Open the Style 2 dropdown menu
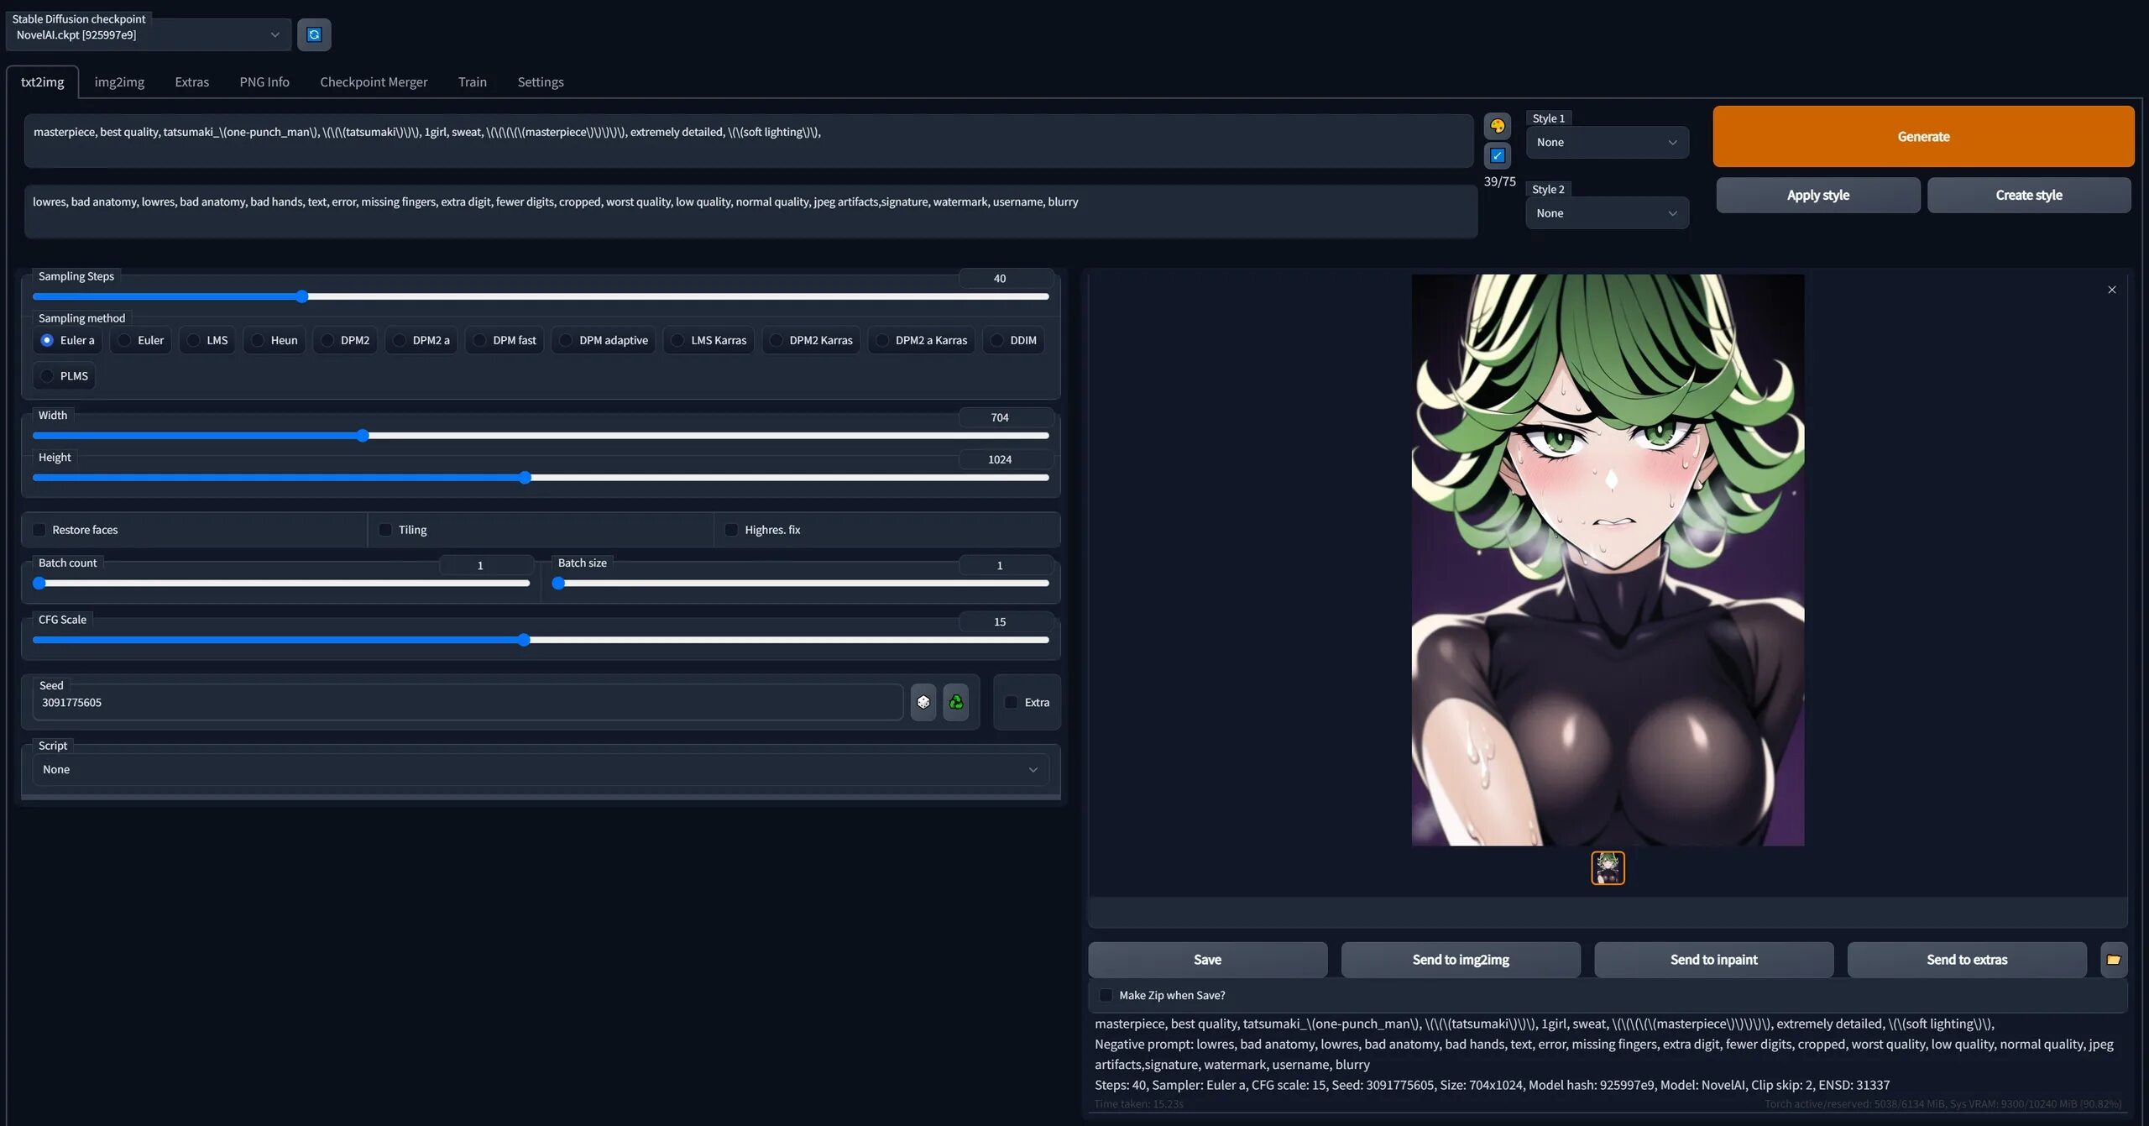 [x=1608, y=213]
